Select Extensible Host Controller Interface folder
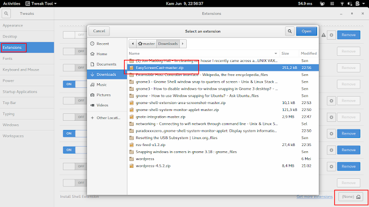This screenshot has height=207, width=369. (x=223, y=75)
